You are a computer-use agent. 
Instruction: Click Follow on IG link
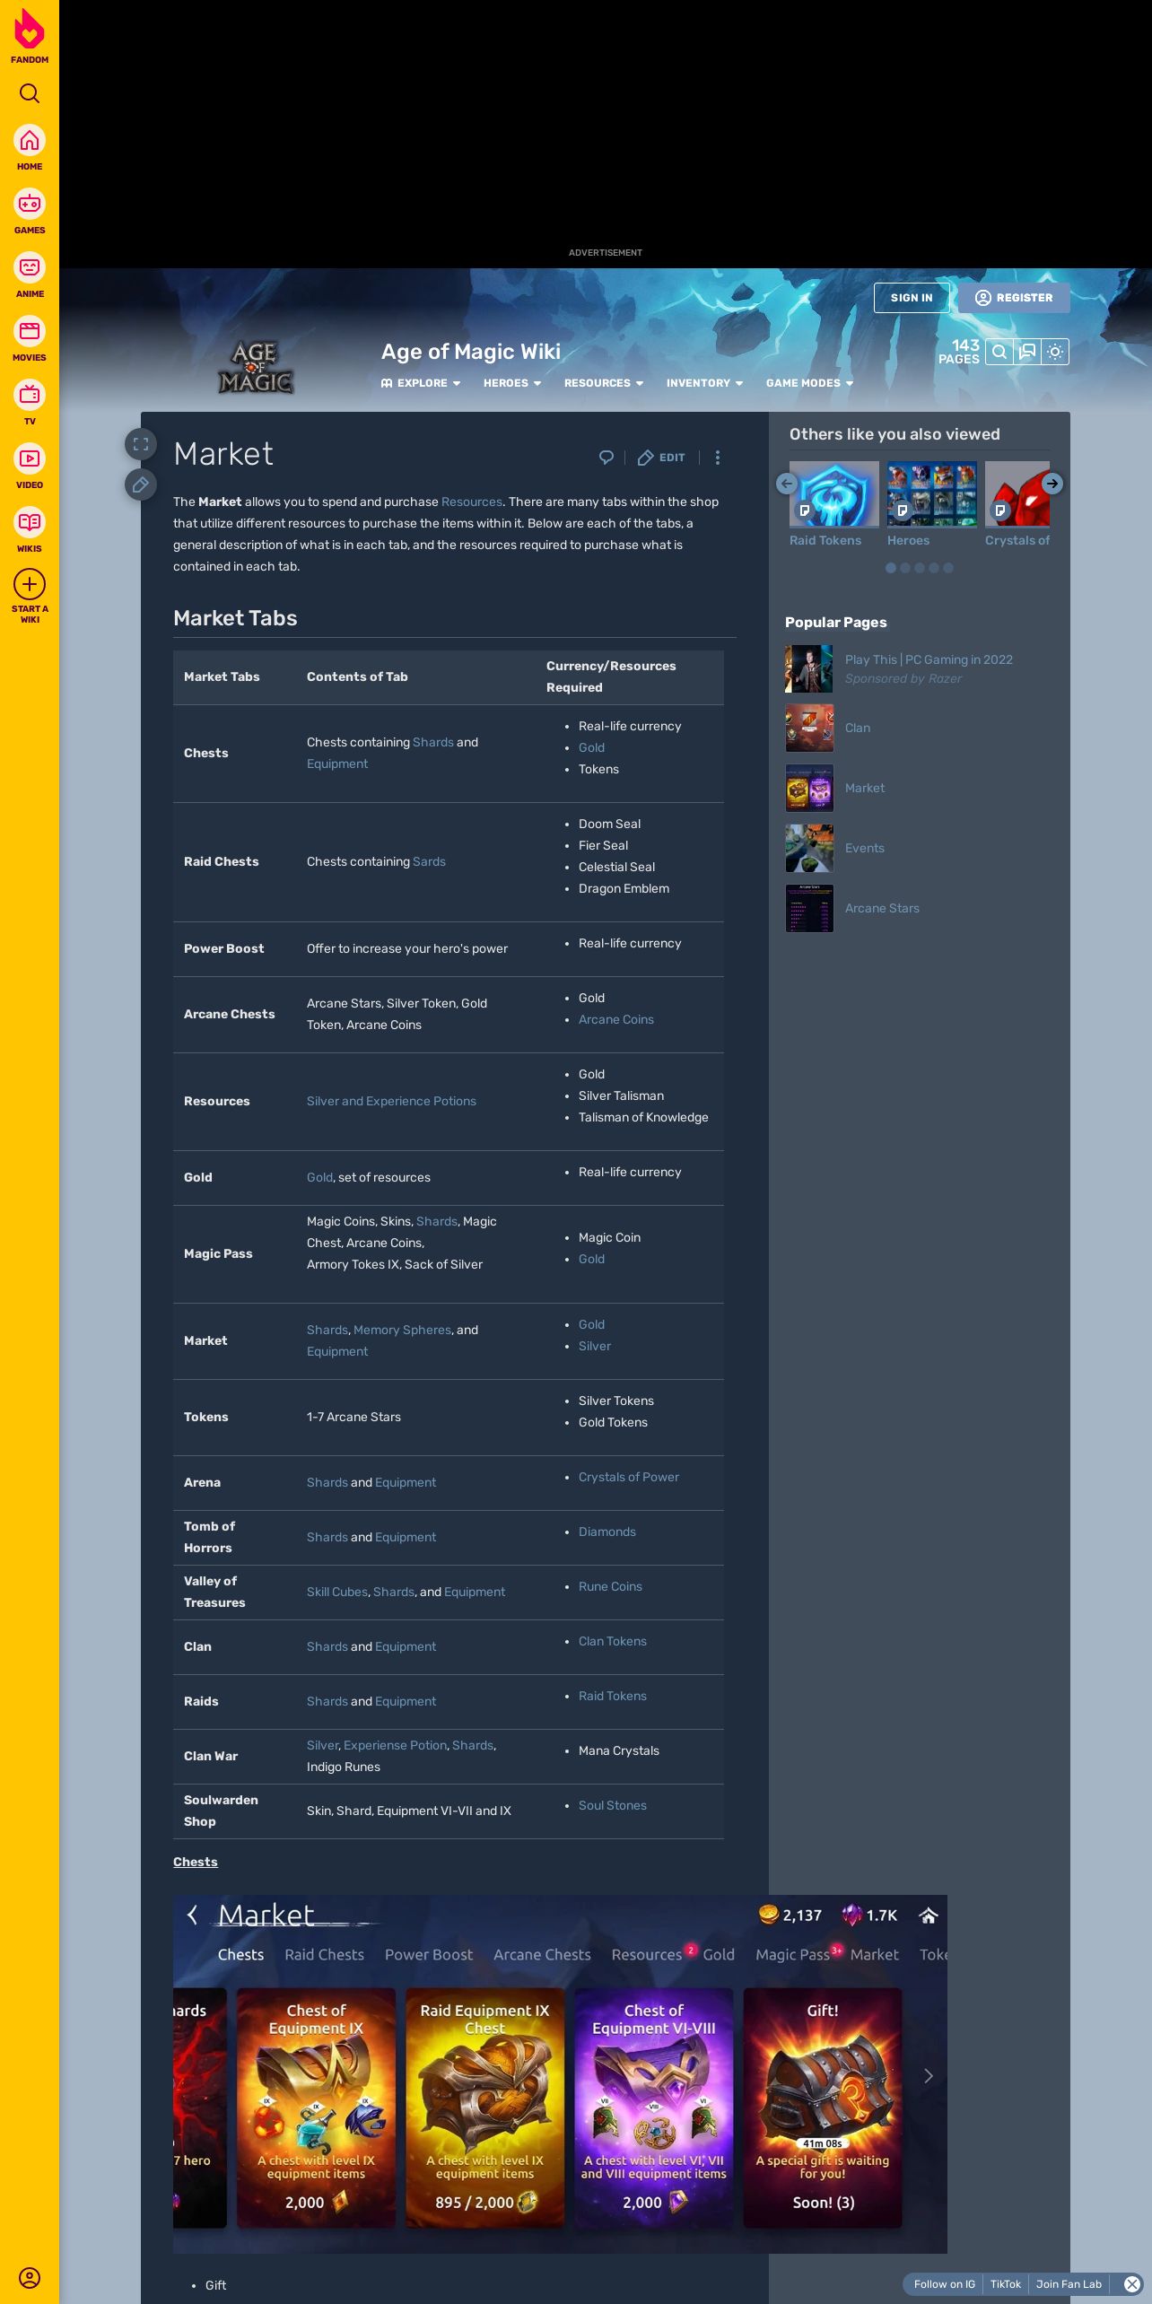(944, 2284)
